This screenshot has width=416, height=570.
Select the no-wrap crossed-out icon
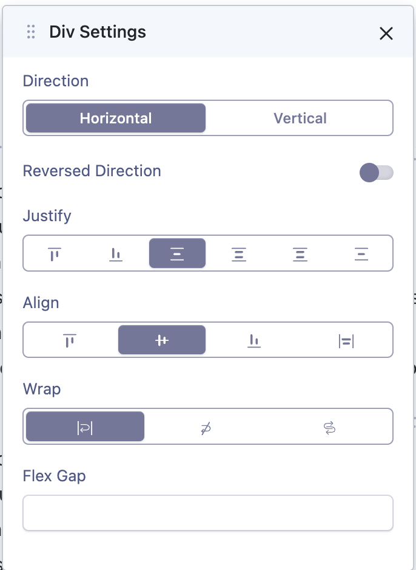pos(206,427)
